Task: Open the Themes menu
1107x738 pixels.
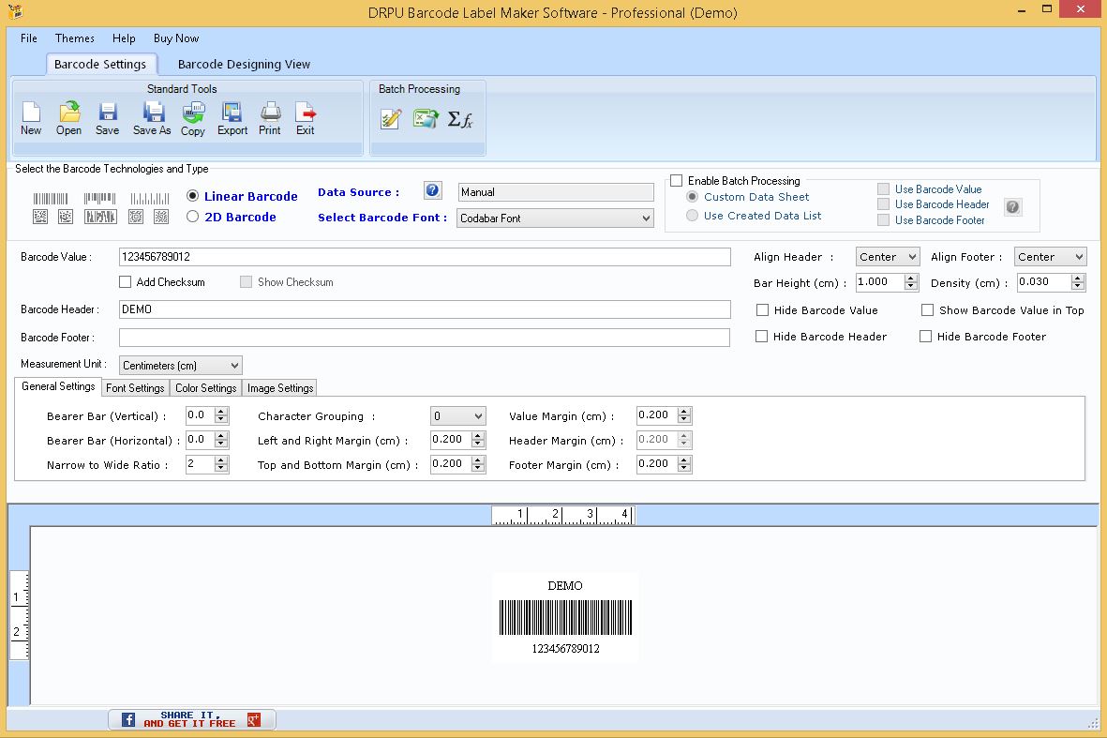Action: tap(74, 38)
